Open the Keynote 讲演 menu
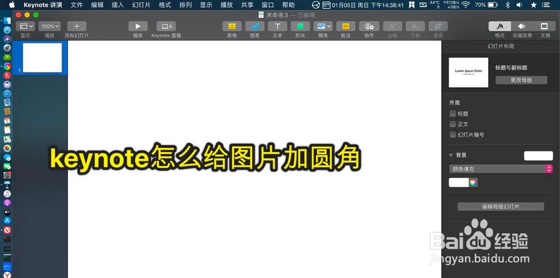Viewport: 560px width, 278px height. (x=43, y=5)
